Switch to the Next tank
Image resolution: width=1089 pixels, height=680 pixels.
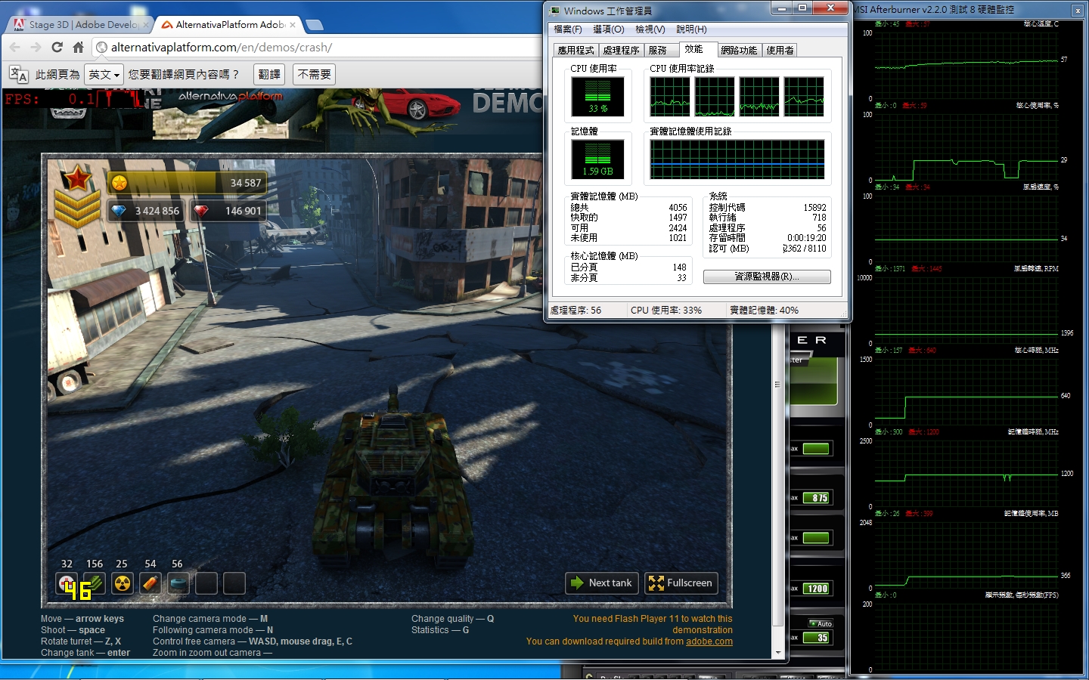[602, 583]
